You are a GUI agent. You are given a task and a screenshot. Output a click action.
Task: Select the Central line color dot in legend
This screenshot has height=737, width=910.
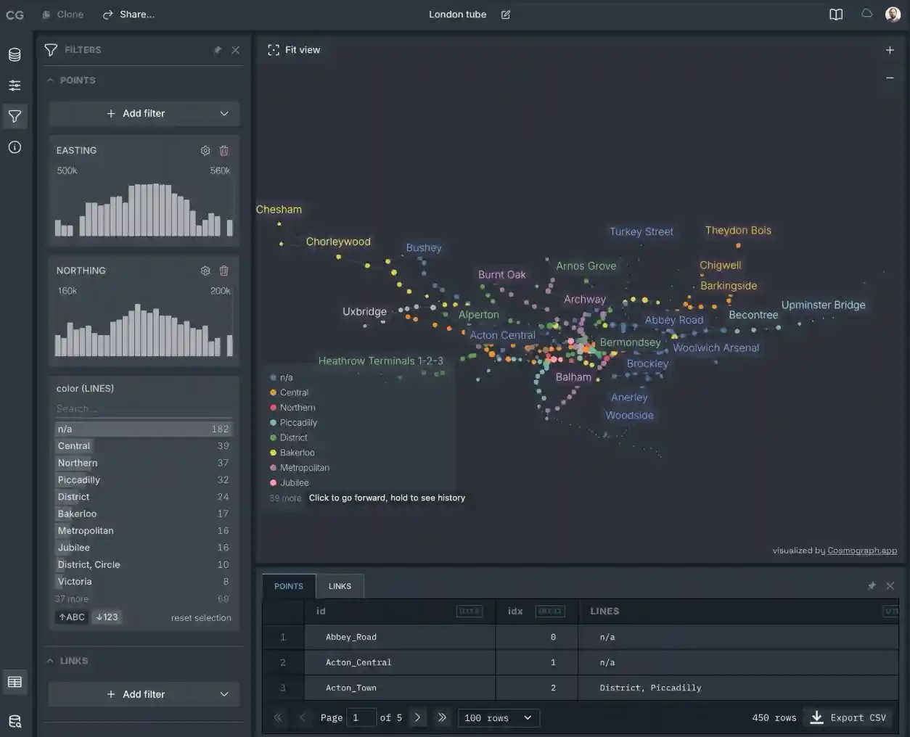coord(274,392)
